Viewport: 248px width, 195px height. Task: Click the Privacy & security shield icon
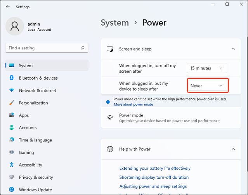coord(12,178)
